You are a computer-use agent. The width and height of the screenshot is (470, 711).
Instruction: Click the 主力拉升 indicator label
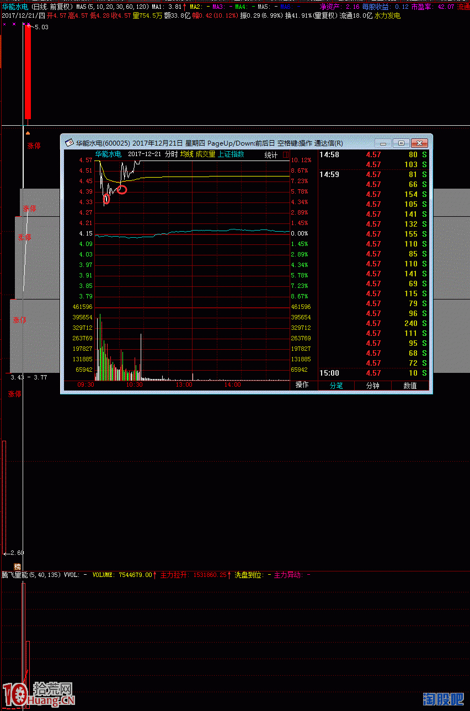pyautogui.click(x=174, y=574)
